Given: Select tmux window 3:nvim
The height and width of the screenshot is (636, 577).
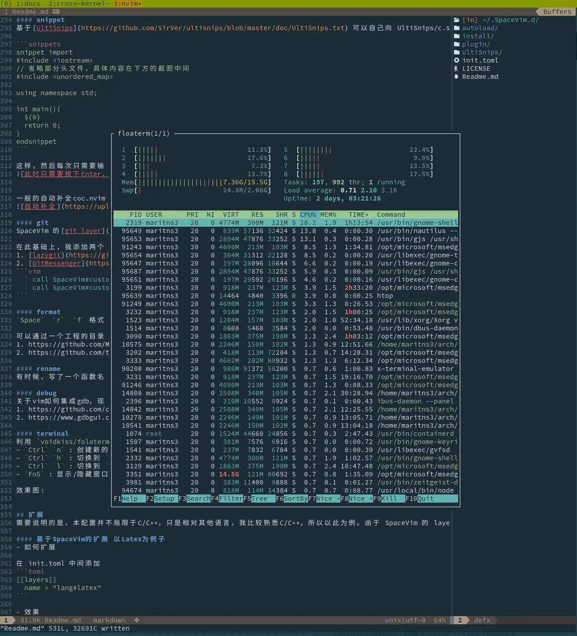Looking at the screenshot, I should (127, 4).
